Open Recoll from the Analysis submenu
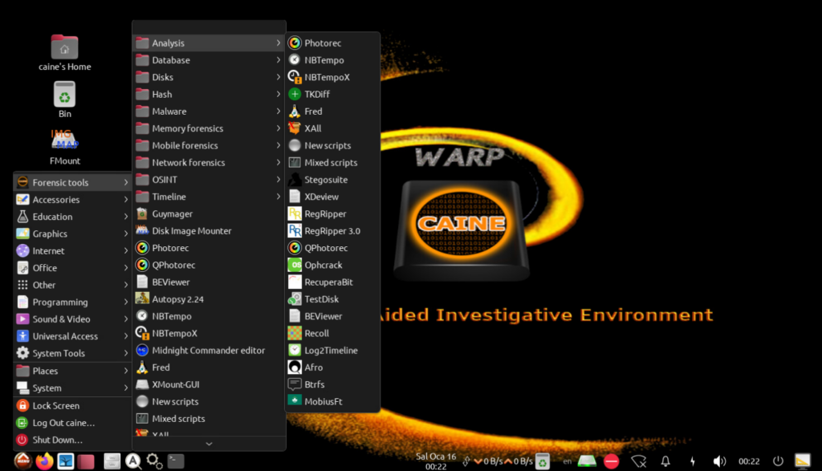The height and width of the screenshot is (471, 822). tap(332, 333)
